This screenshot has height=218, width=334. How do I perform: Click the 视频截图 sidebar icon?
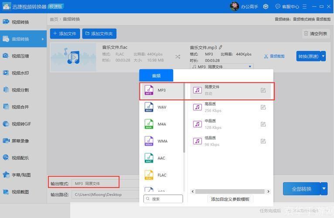point(6,192)
